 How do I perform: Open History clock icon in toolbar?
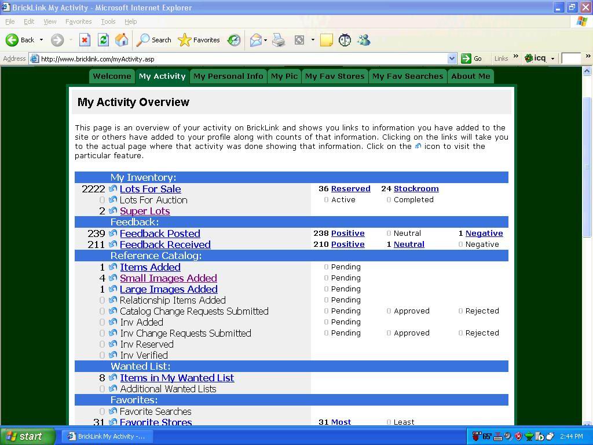(x=234, y=40)
